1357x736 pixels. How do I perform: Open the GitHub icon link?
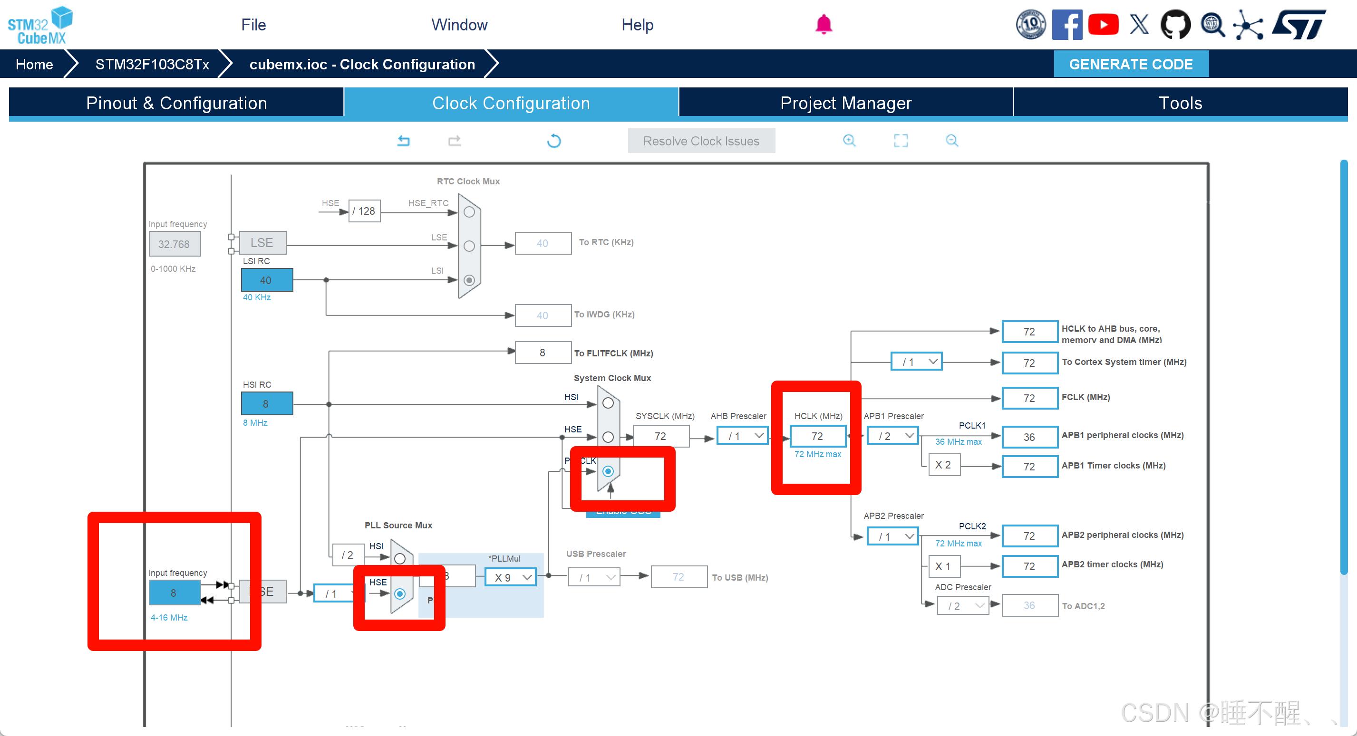[x=1175, y=25]
